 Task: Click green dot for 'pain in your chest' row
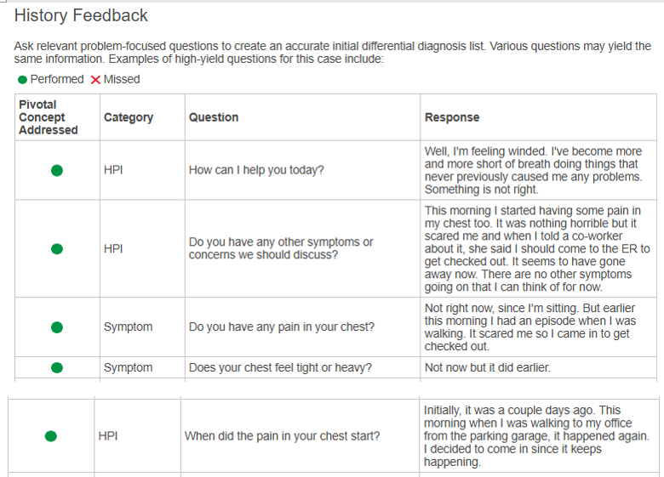point(57,327)
